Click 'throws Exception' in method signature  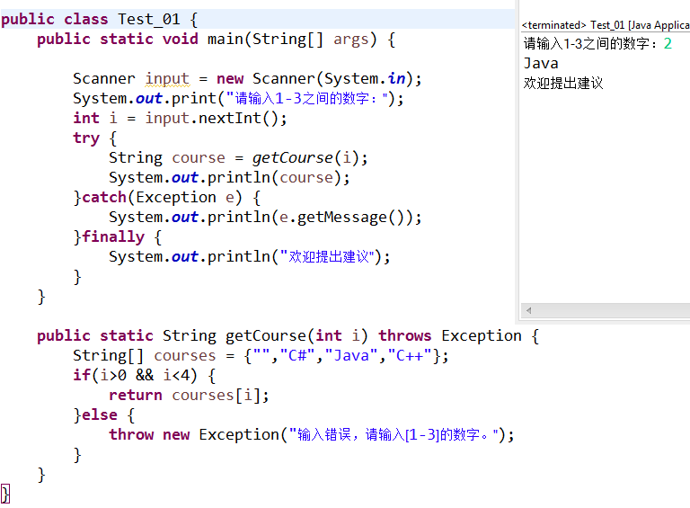click(450, 336)
